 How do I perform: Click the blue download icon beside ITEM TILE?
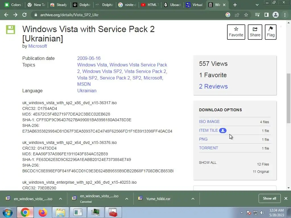223,131
